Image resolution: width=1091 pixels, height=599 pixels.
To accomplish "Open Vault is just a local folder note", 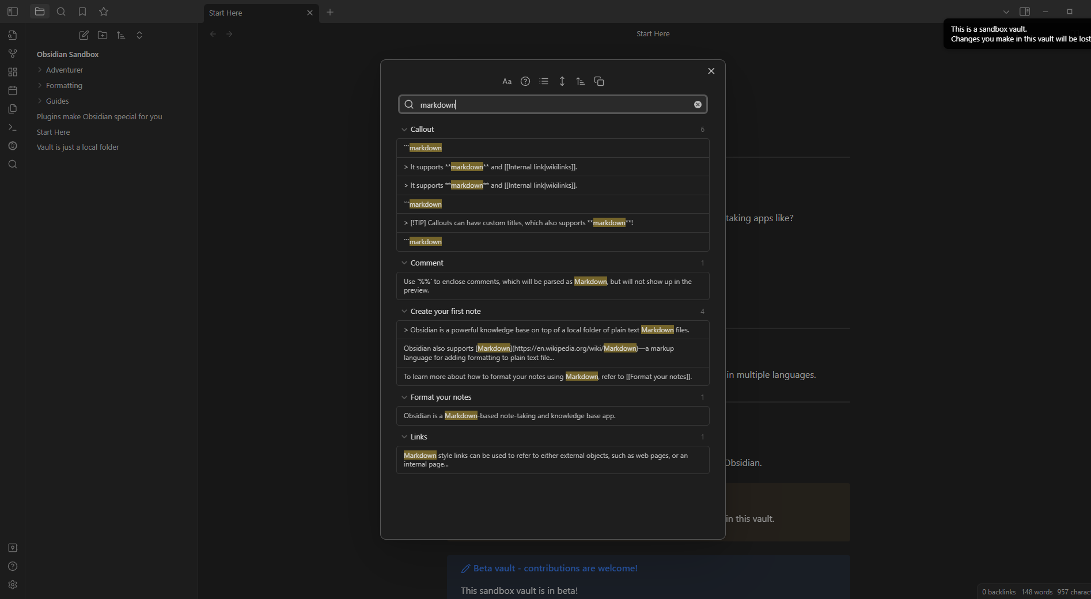I will click(x=78, y=147).
